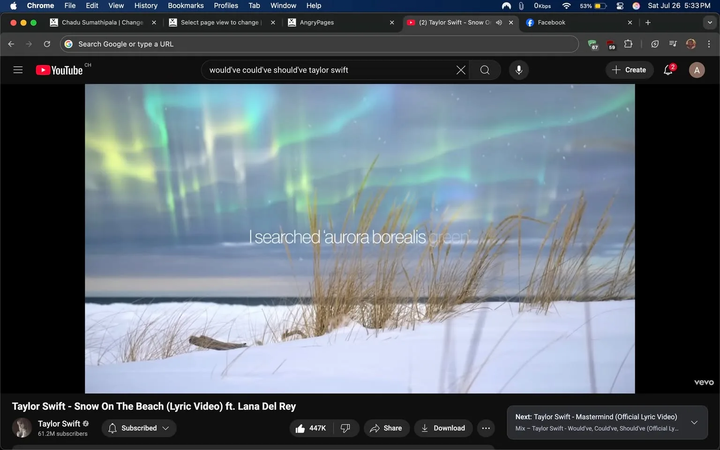Switch to the Facebook tab
The image size is (720, 450).
551,22
